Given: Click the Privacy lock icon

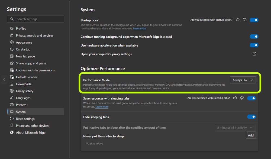Looking at the screenshot, I should click(12, 35).
